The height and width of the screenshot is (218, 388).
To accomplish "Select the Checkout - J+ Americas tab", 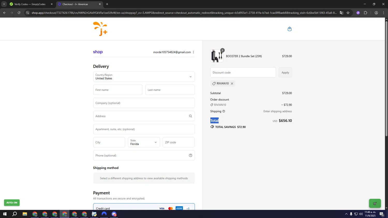I will click(75, 4).
